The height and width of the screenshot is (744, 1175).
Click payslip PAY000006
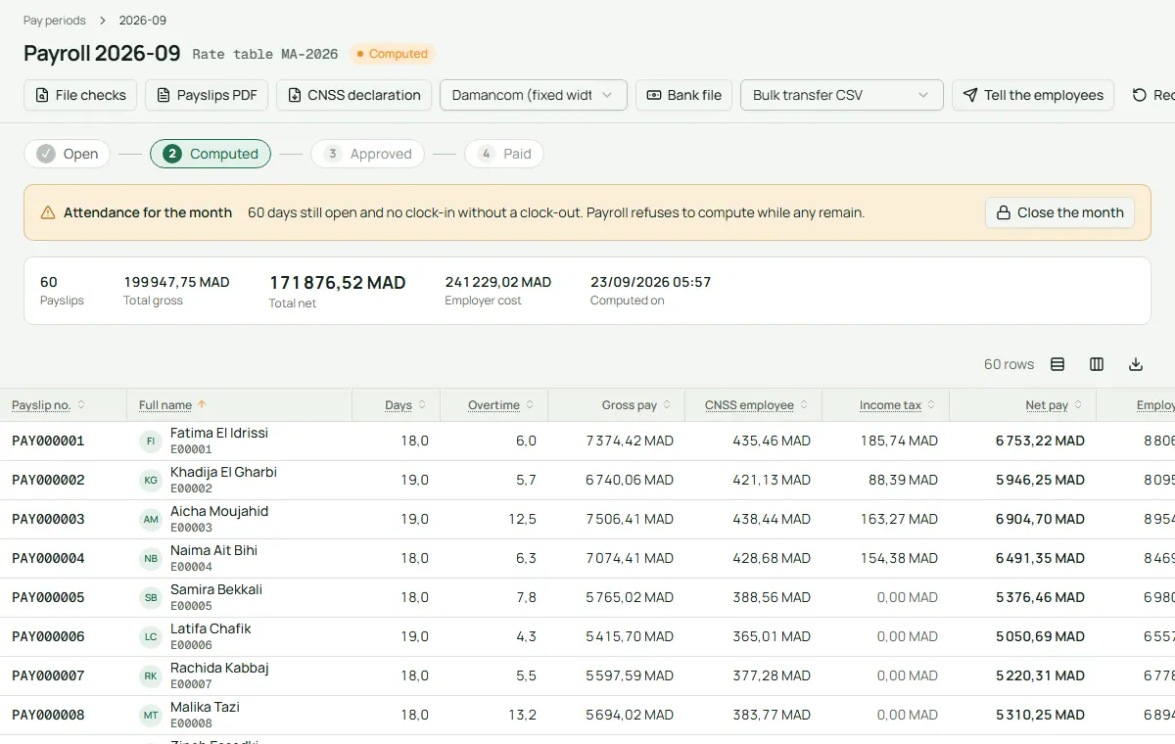pyautogui.click(x=48, y=637)
